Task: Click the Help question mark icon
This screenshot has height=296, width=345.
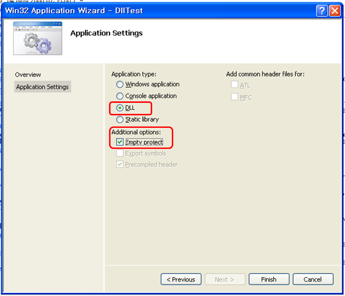Action: point(322,11)
